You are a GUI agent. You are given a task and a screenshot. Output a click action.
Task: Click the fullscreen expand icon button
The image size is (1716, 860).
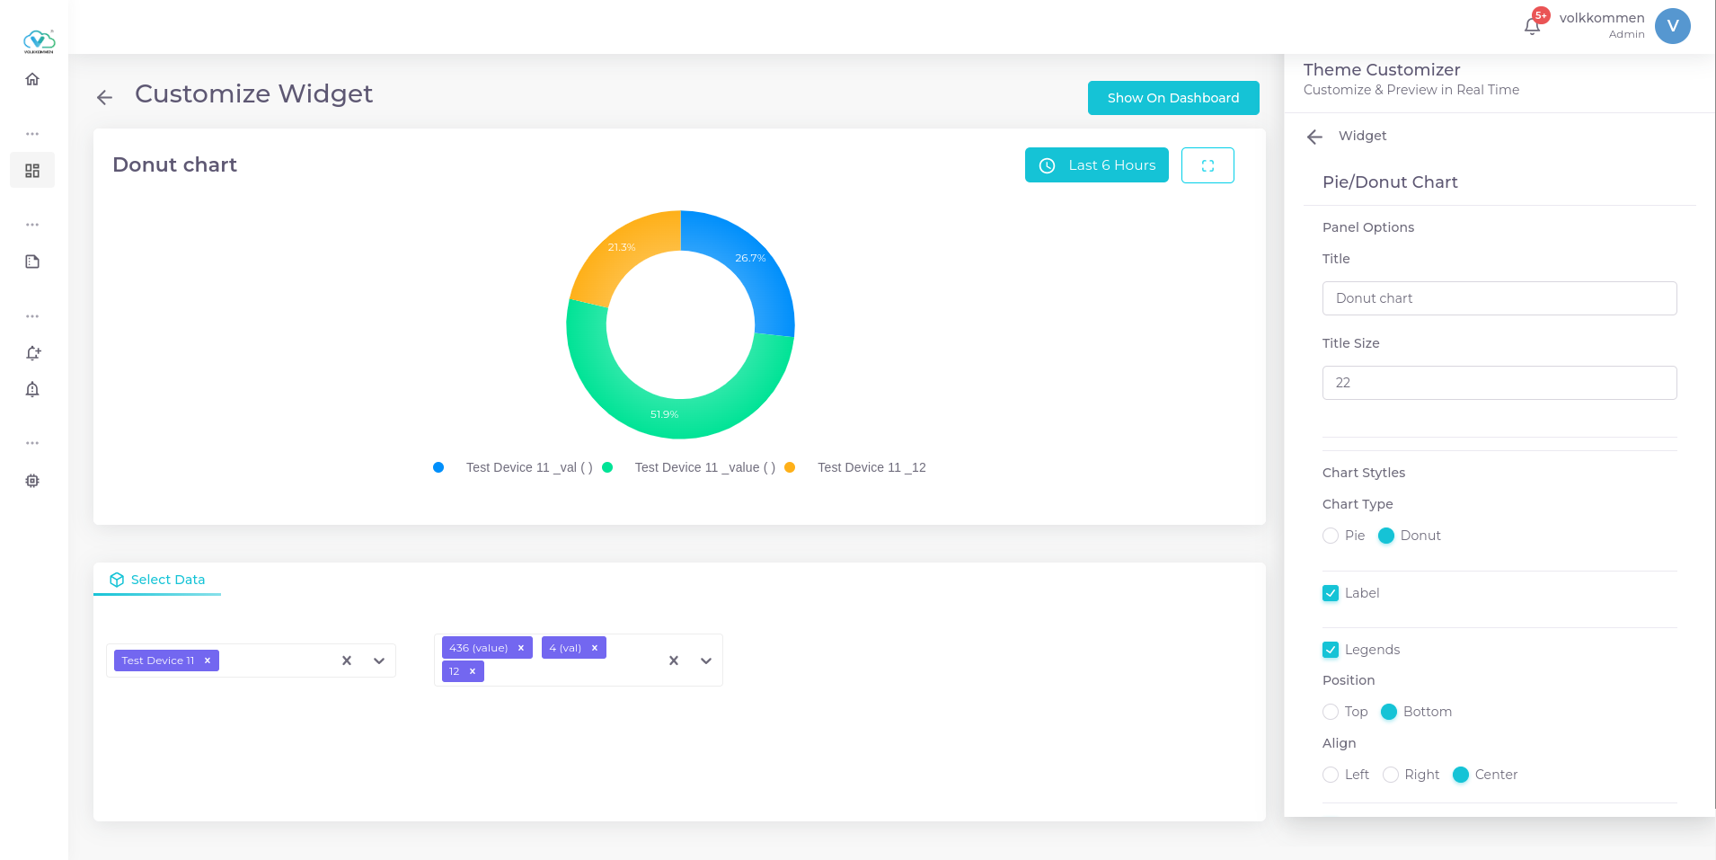[1207, 165]
